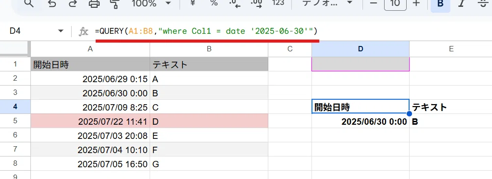Open the search menus magnifier icon

(29, 3)
